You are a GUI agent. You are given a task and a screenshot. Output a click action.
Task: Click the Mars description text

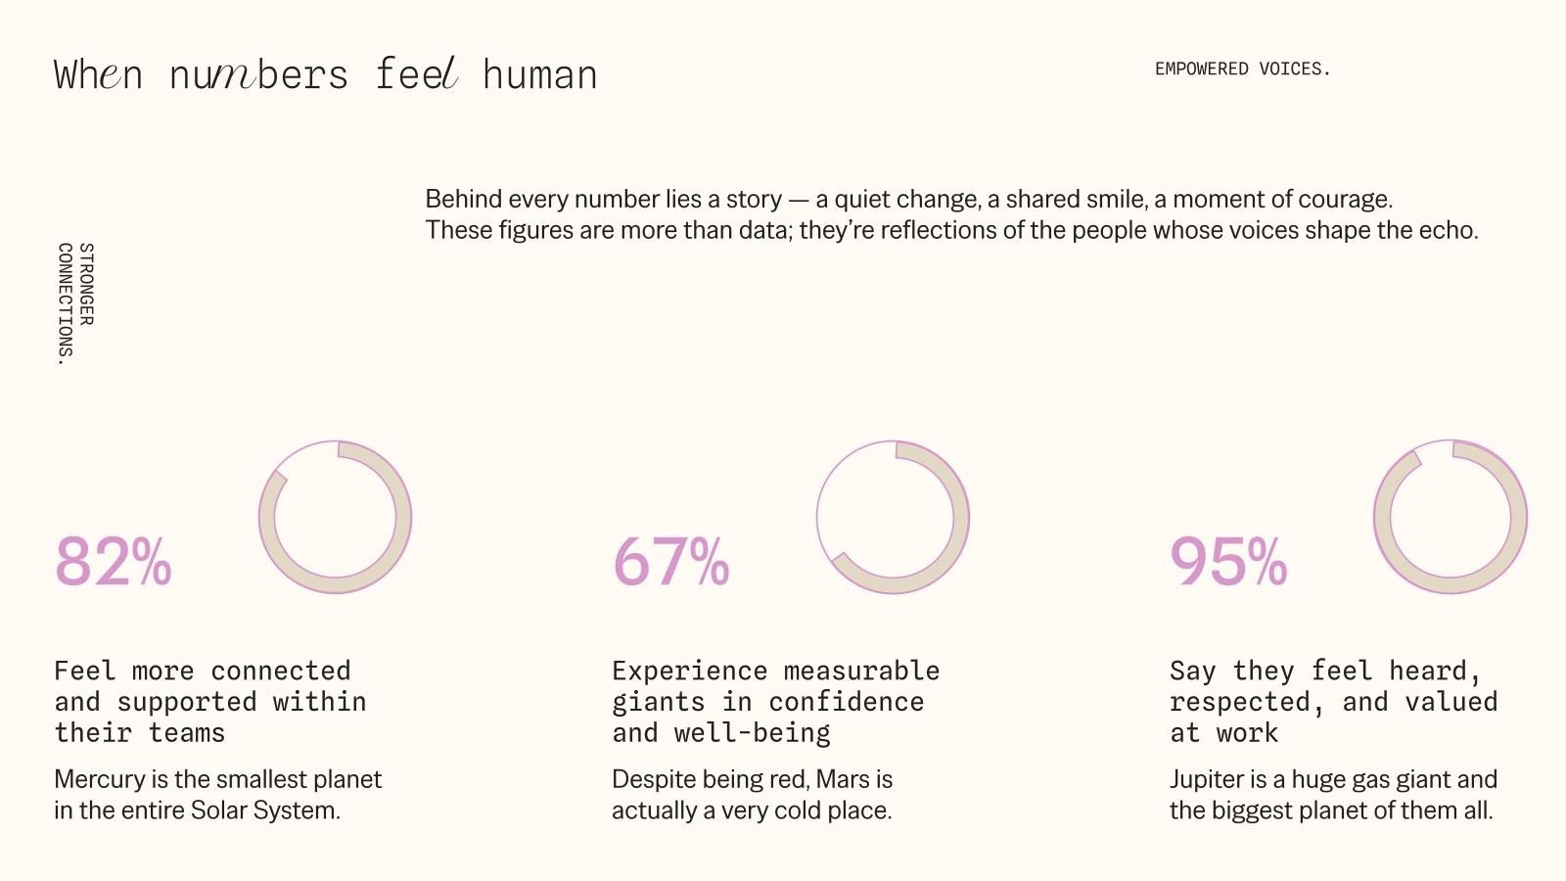[752, 795]
